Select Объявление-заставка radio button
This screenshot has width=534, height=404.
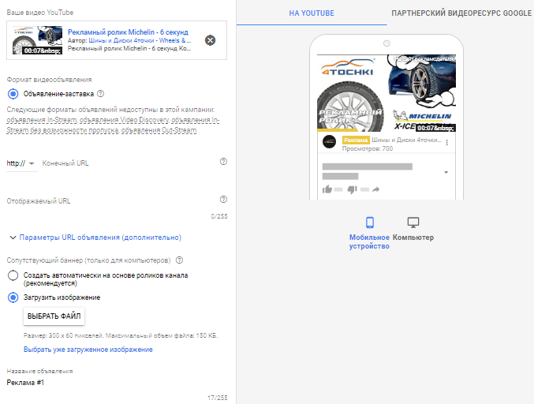click(13, 94)
